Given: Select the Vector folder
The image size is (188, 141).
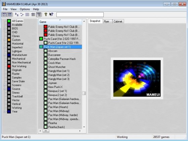Looking at the screenshot, I should point(16,100).
